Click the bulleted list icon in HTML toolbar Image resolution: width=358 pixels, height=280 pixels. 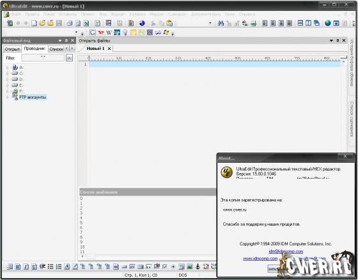pos(51,267)
